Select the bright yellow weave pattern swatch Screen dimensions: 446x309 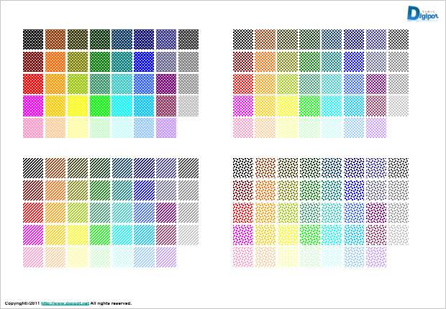[78, 106]
